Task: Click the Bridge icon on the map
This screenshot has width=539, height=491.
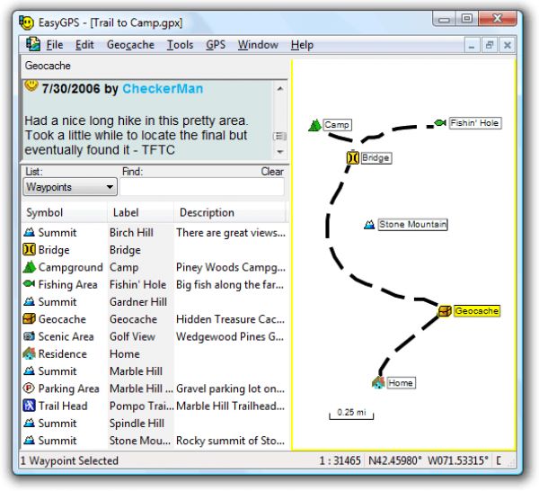Action: tap(352, 158)
